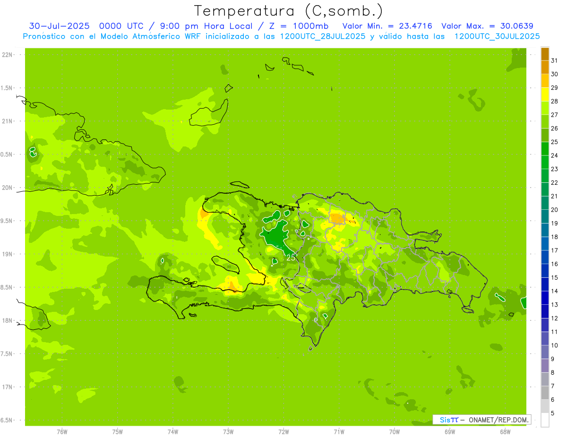Click the legend value "10"
The image size is (567, 438).
coord(555,345)
